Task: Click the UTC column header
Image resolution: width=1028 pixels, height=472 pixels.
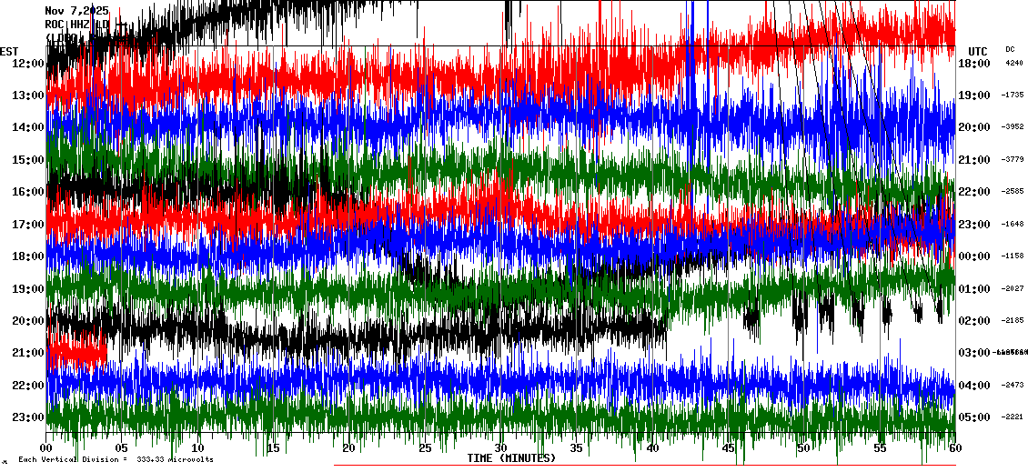Action: click(978, 51)
